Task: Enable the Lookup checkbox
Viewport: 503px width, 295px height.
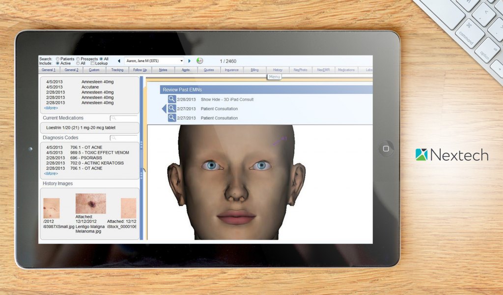Action: tap(93, 63)
